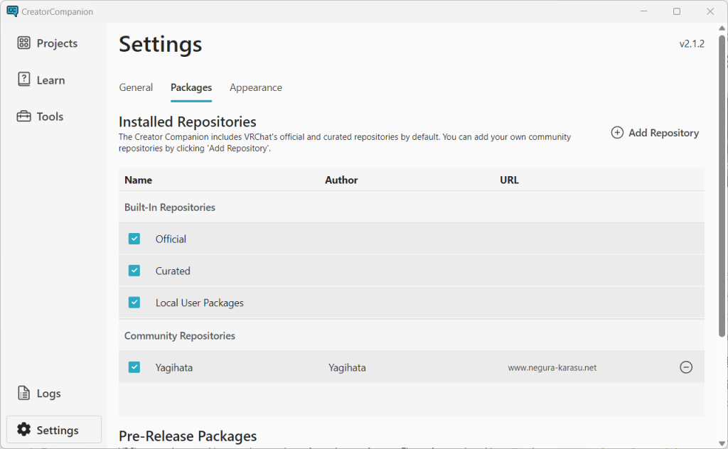Remove the Yagihata repository with minus icon

[x=686, y=367]
